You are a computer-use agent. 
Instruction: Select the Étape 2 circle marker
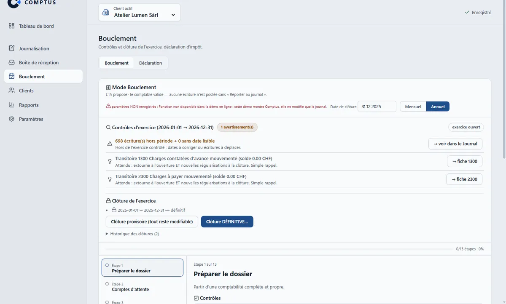[x=107, y=284]
